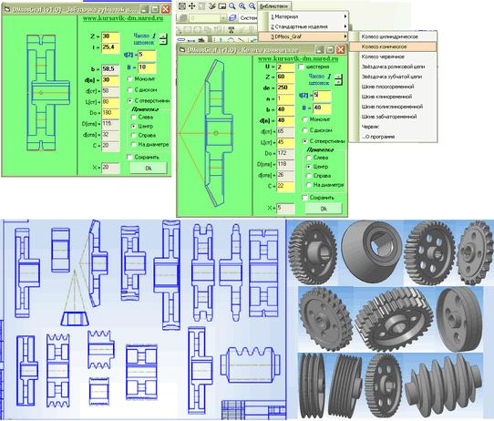Click Ok in the bevel gear dialog
This screenshot has width=494, height=421.
[x=324, y=209]
